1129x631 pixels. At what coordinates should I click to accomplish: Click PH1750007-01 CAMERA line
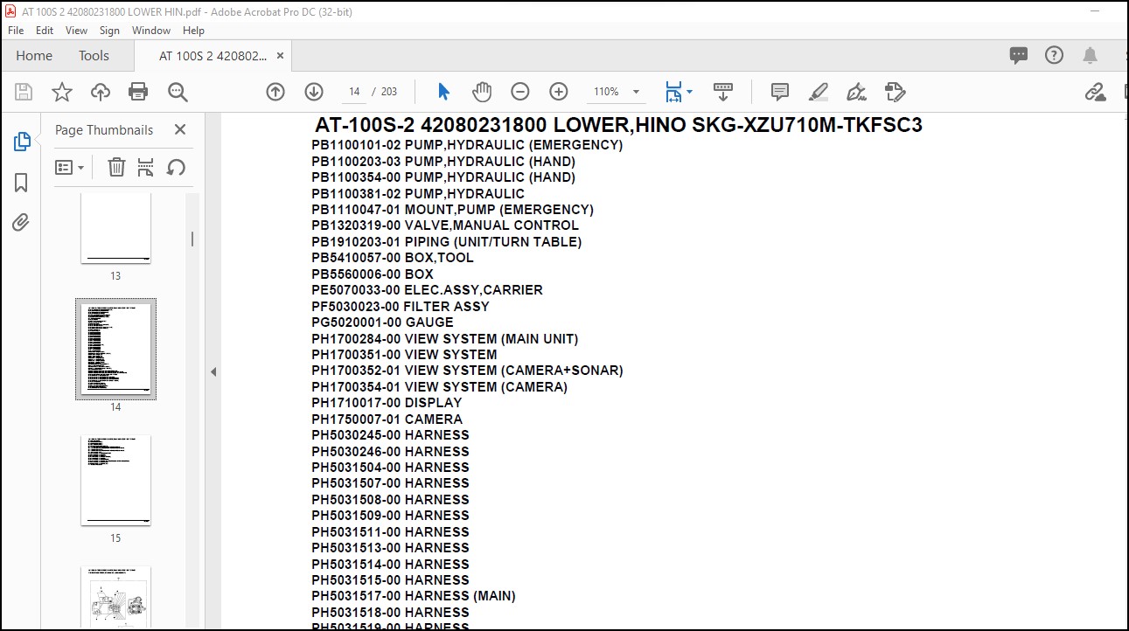pos(387,420)
